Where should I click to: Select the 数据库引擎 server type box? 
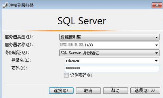[x=109, y=37]
